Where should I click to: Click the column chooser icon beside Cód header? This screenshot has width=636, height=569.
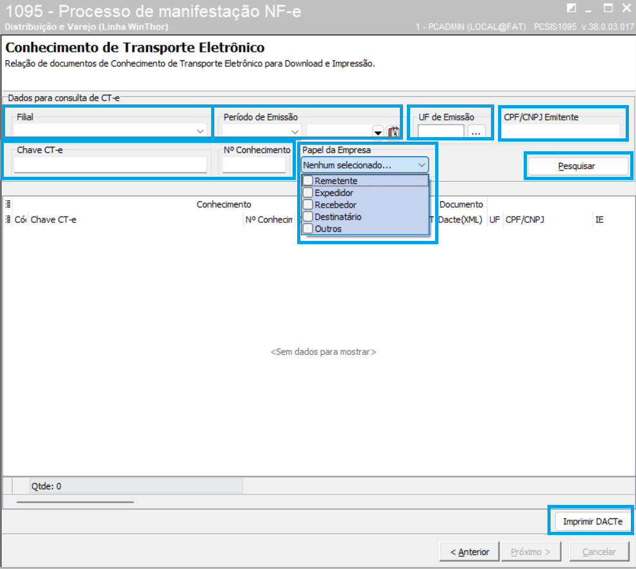[x=8, y=220]
